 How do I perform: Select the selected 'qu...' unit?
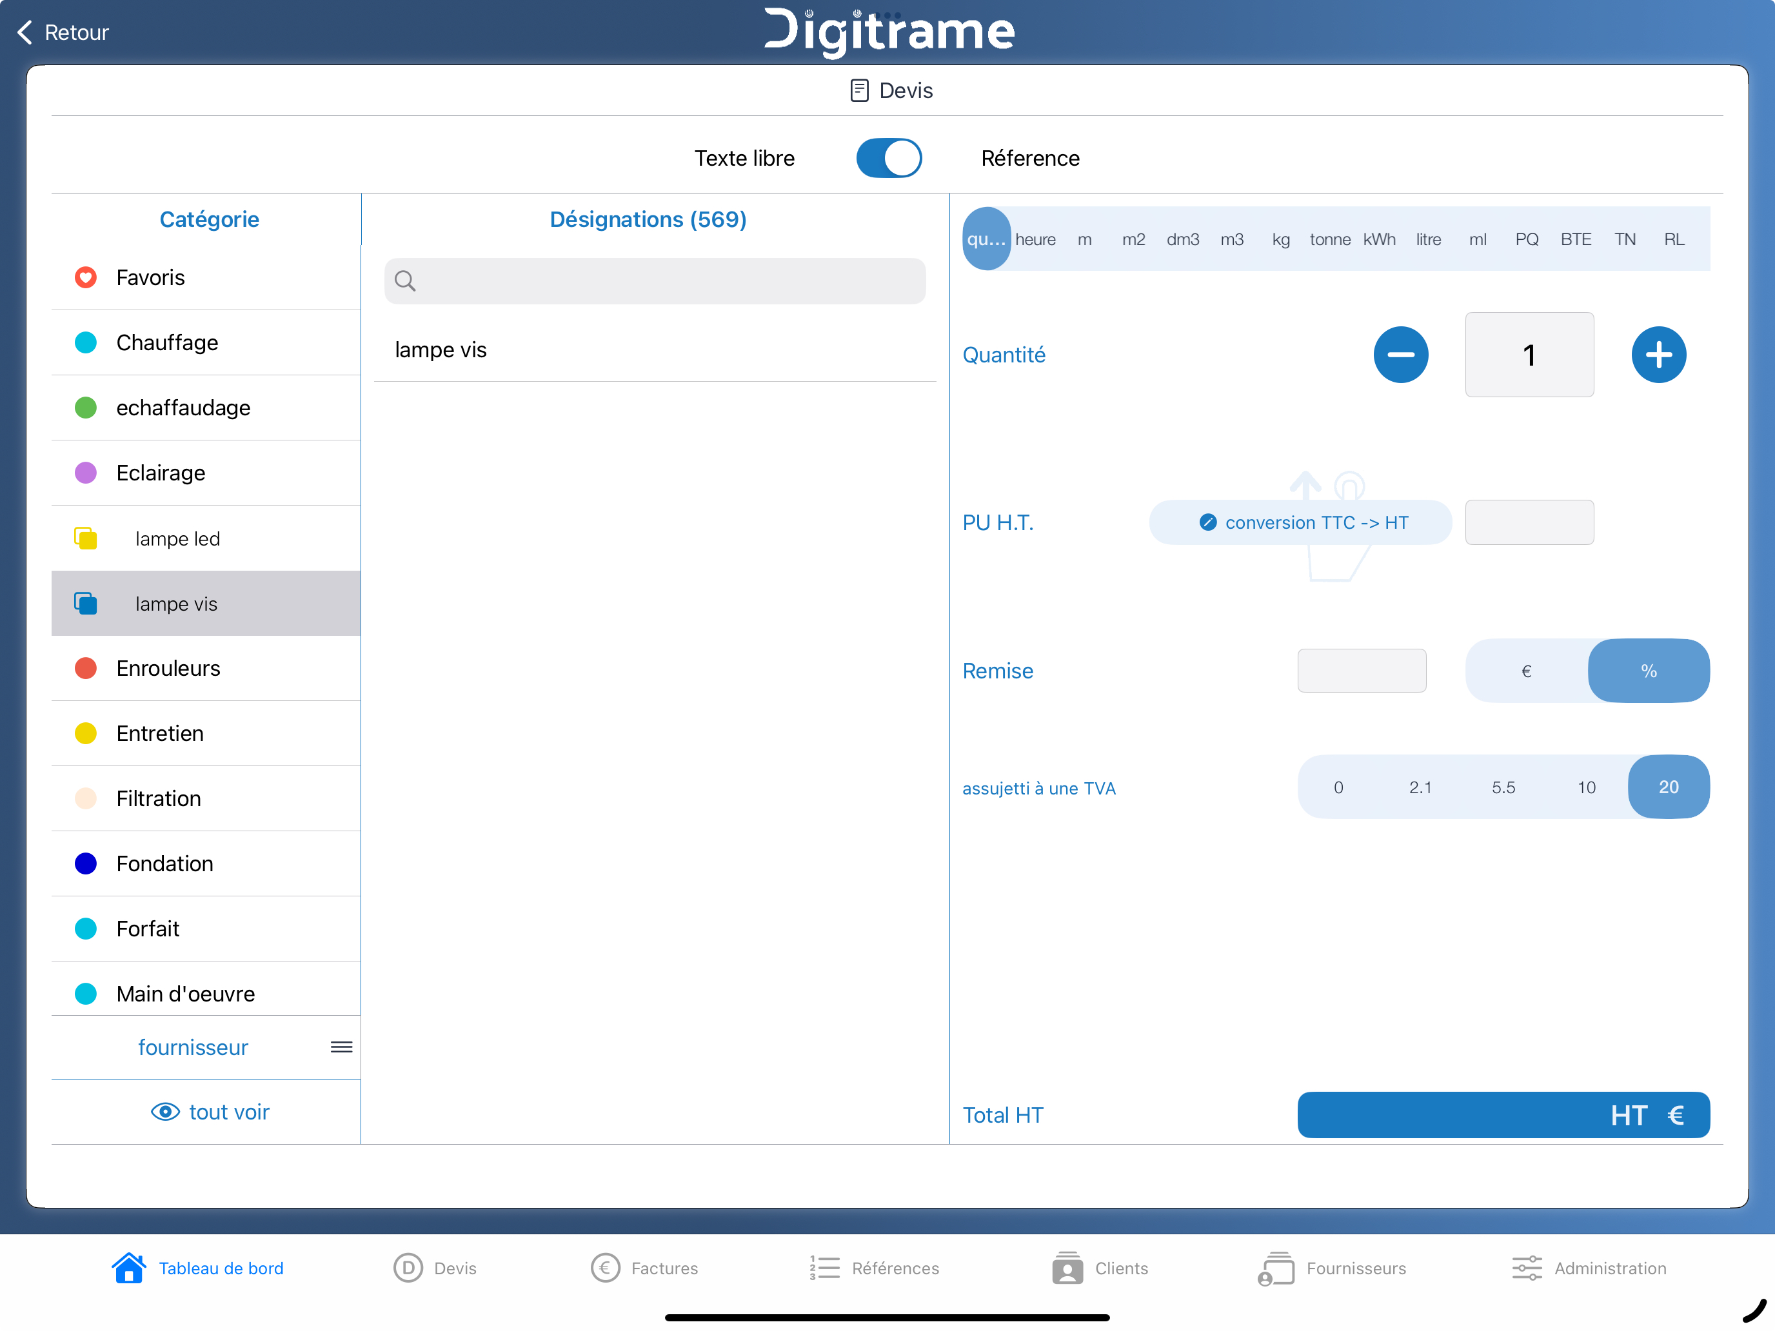click(x=986, y=239)
